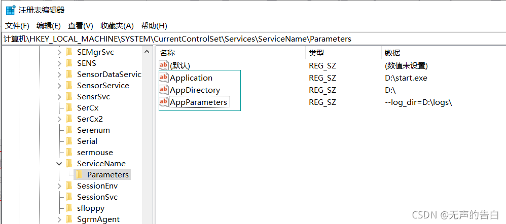
Task: Click the registry path address bar
Action: 253,39
